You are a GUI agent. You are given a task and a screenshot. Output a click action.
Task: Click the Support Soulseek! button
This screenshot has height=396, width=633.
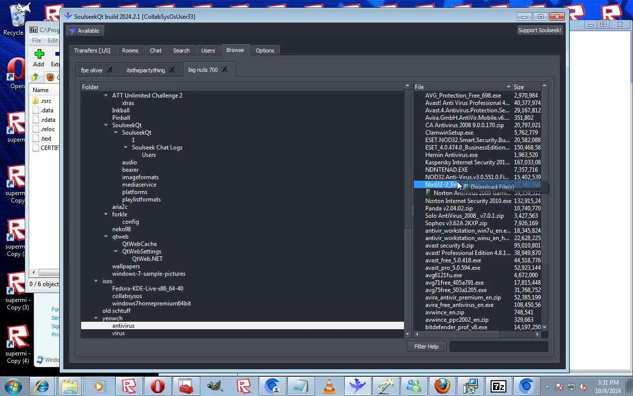540,30
